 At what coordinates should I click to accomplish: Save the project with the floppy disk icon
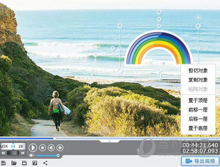24,163
